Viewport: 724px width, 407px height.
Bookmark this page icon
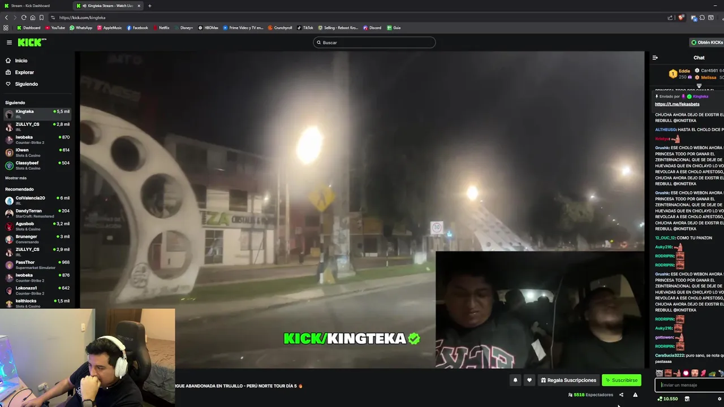41,18
